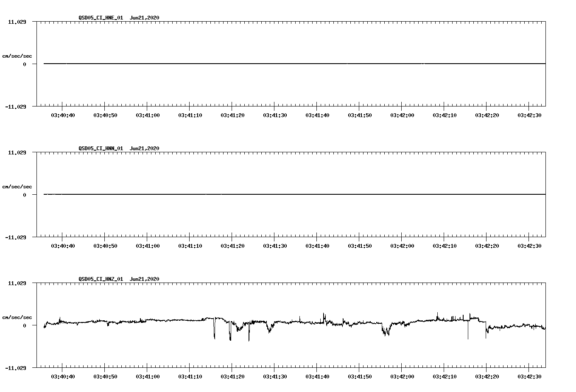Click the QSD05_CI_HNZ_01 channel title
This screenshot has width=576, height=392.
[101, 279]
